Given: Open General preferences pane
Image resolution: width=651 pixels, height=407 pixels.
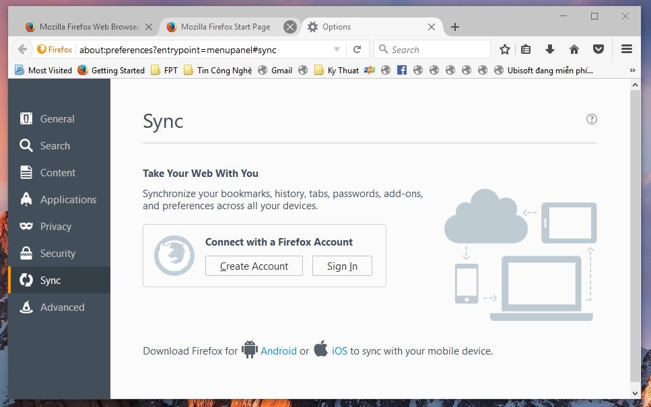Looking at the screenshot, I should [x=59, y=119].
